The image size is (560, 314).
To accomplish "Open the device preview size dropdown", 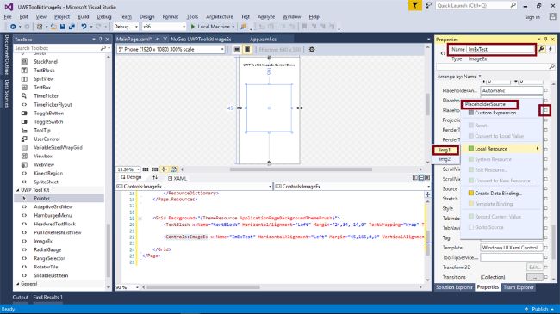I will (171, 50).
